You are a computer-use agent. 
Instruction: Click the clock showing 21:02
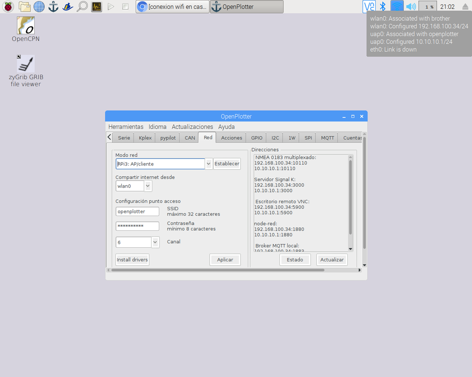pos(447,7)
